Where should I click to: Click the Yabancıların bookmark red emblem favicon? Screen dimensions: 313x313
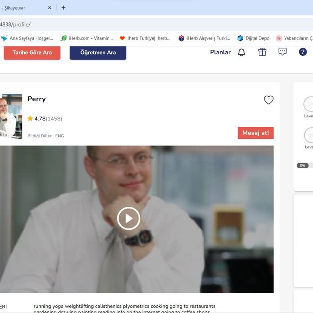pos(279,38)
